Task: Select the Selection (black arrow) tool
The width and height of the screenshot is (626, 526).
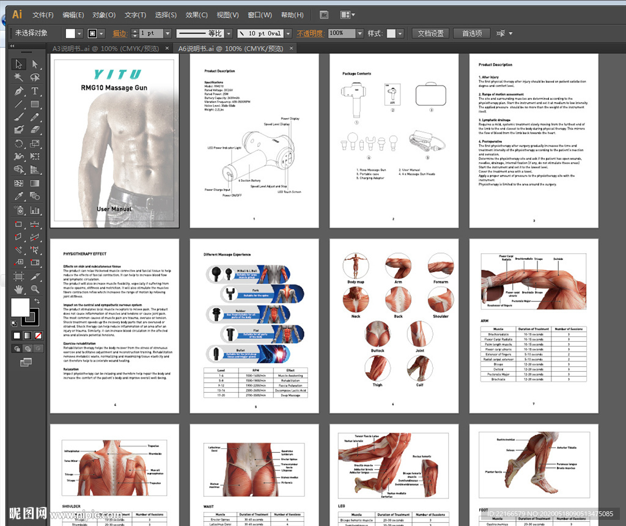Action: 18,64
